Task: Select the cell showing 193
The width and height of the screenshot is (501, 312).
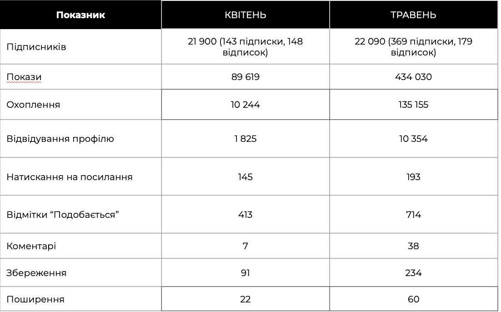Action: [413, 176]
